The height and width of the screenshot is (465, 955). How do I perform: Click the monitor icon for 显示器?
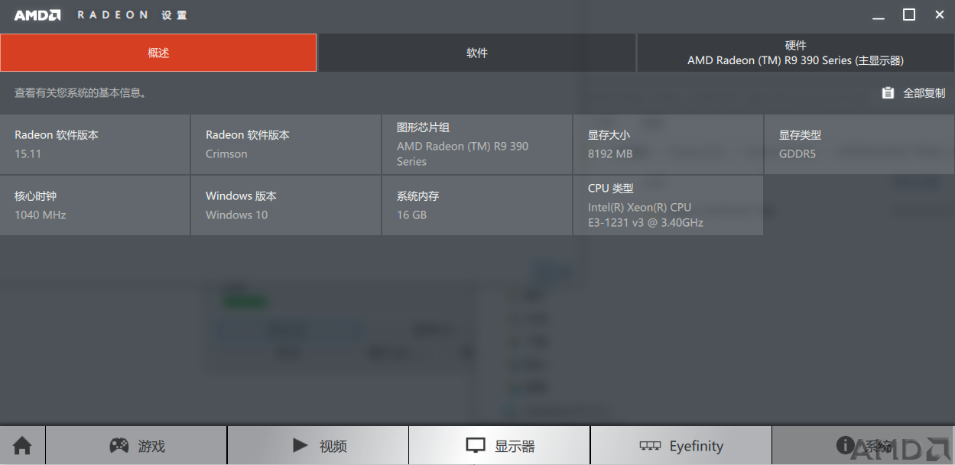[x=476, y=446]
